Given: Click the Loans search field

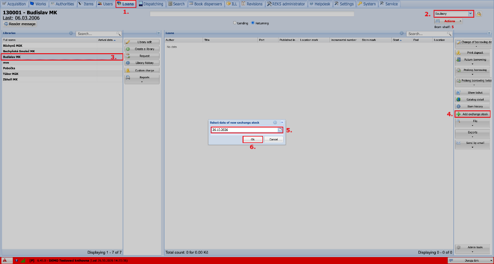Looking at the screenshot, I should pos(427,33).
